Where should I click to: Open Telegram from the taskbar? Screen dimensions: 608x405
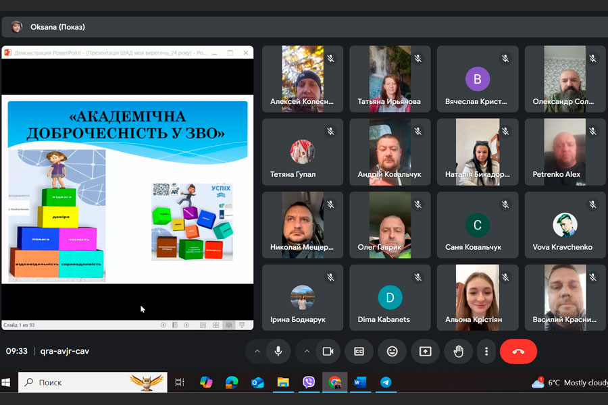pyautogui.click(x=385, y=383)
